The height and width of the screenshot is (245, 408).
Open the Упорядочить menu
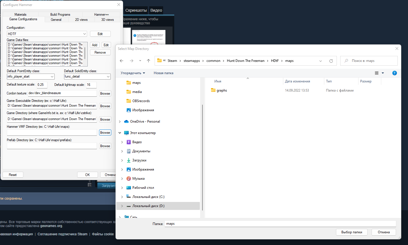coord(133,73)
